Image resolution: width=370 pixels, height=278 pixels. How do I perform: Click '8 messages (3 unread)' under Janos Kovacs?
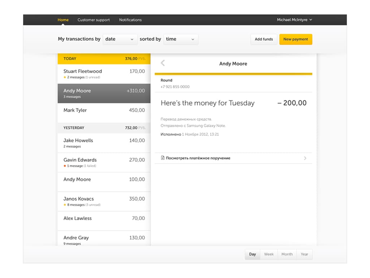click(x=82, y=205)
